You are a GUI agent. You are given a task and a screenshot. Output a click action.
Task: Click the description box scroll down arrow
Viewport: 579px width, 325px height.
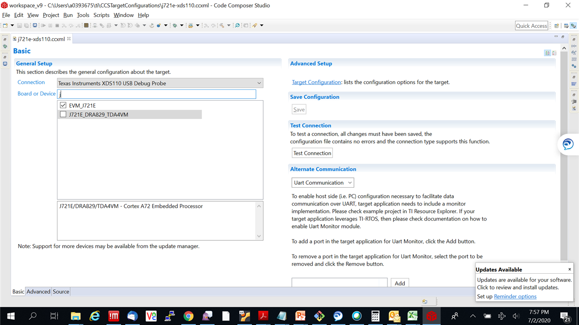(258, 236)
